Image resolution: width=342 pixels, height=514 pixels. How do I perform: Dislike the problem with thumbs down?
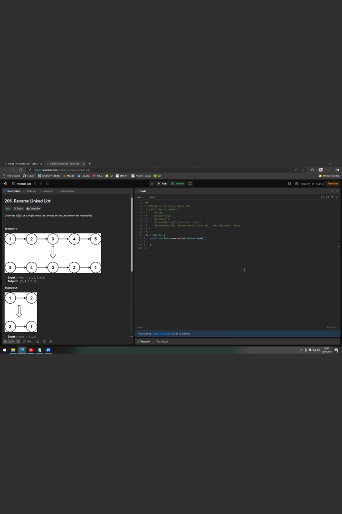[19, 342]
